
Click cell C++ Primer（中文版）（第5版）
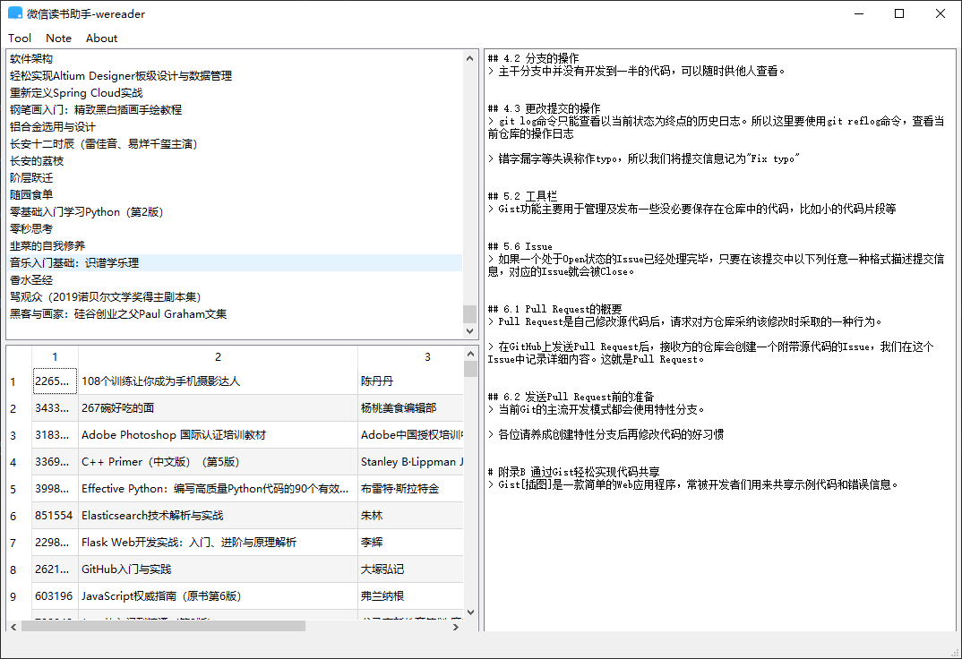[218, 462]
